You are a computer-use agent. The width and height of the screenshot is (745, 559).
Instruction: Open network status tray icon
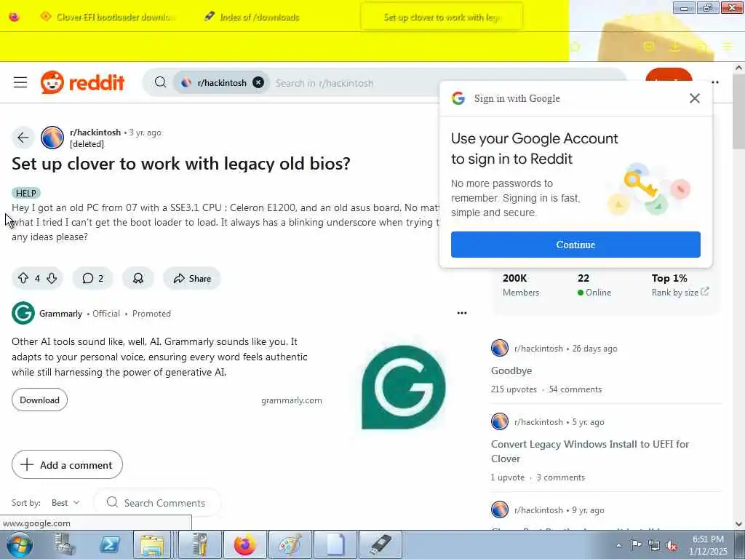[654, 545]
